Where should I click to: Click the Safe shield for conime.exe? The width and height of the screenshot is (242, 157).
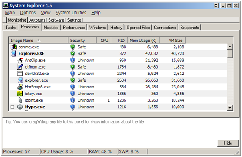tap(72, 47)
